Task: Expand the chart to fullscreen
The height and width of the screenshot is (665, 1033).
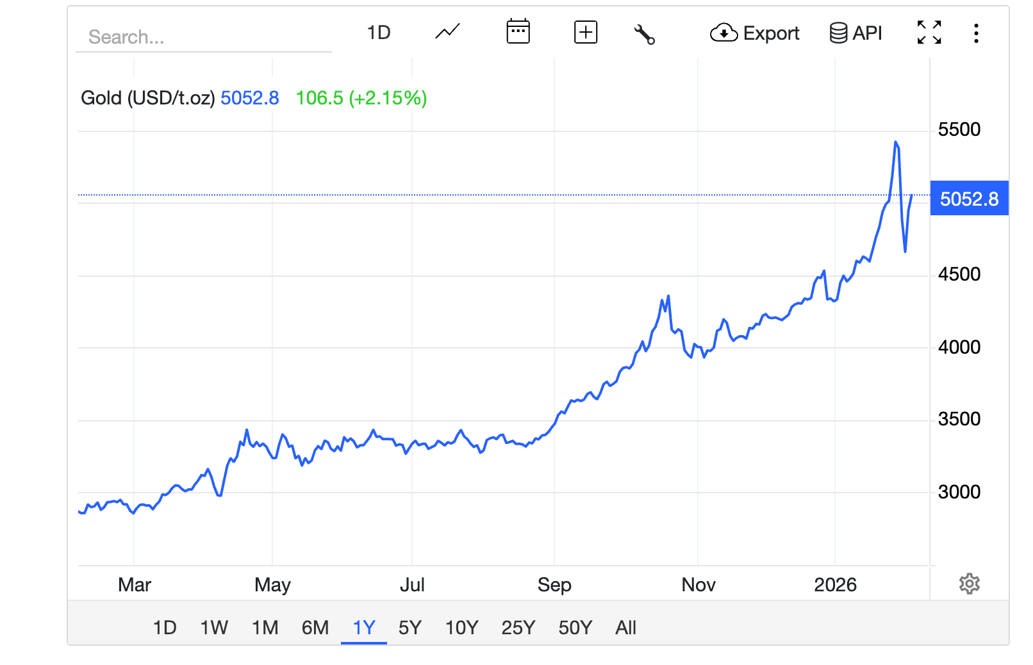Action: (929, 32)
